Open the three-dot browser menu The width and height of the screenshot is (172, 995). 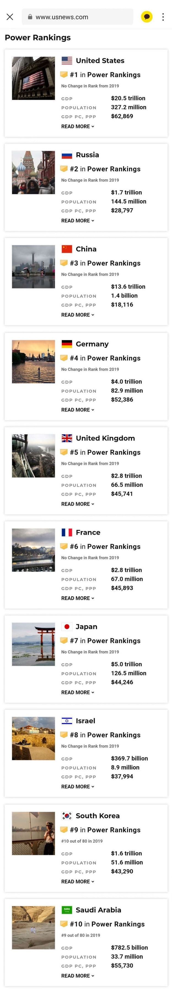tap(163, 17)
